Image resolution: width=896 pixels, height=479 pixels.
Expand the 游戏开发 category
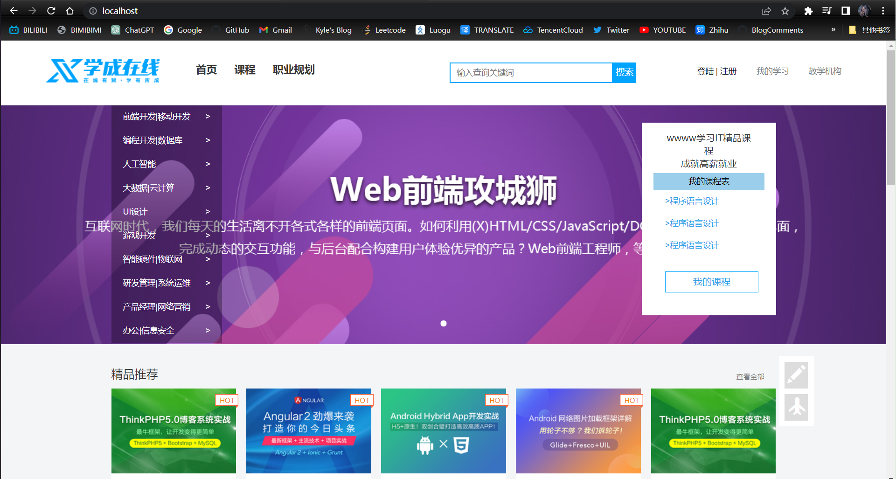pos(167,236)
